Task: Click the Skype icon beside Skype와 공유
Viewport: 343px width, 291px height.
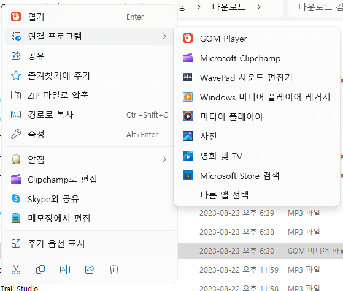Action: coord(16,198)
